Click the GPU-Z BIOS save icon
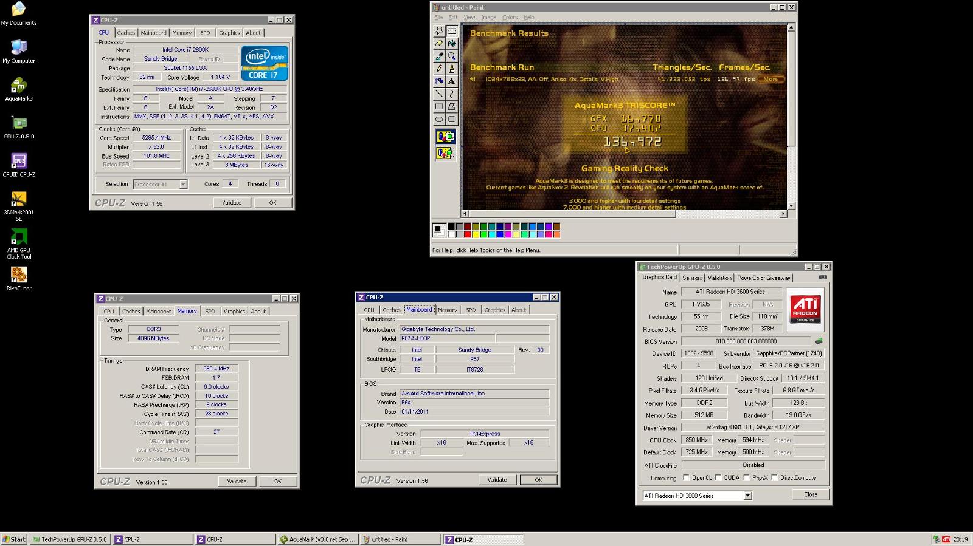Screen dimensions: 973x546 pyautogui.click(x=819, y=341)
